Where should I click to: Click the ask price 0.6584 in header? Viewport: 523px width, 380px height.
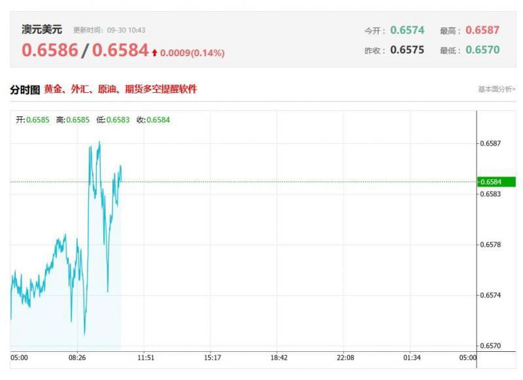[x=120, y=50]
